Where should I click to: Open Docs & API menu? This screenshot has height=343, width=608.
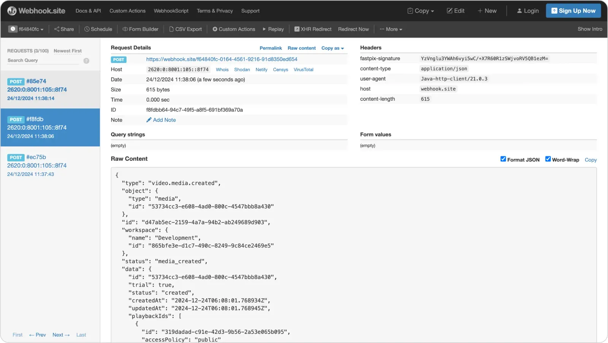click(x=88, y=11)
